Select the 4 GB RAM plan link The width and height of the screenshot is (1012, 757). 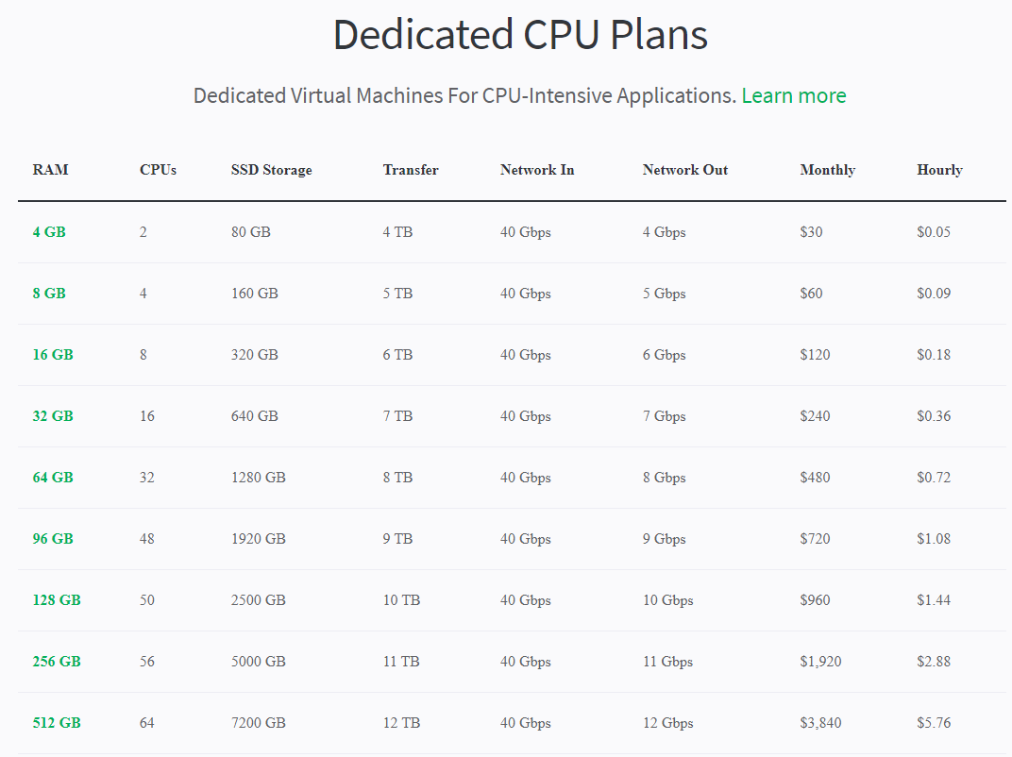point(49,232)
